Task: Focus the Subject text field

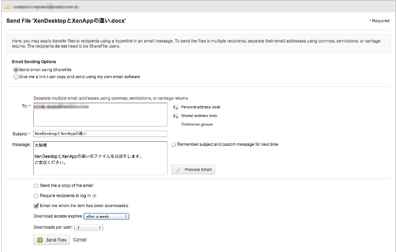Action: [100, 134]
